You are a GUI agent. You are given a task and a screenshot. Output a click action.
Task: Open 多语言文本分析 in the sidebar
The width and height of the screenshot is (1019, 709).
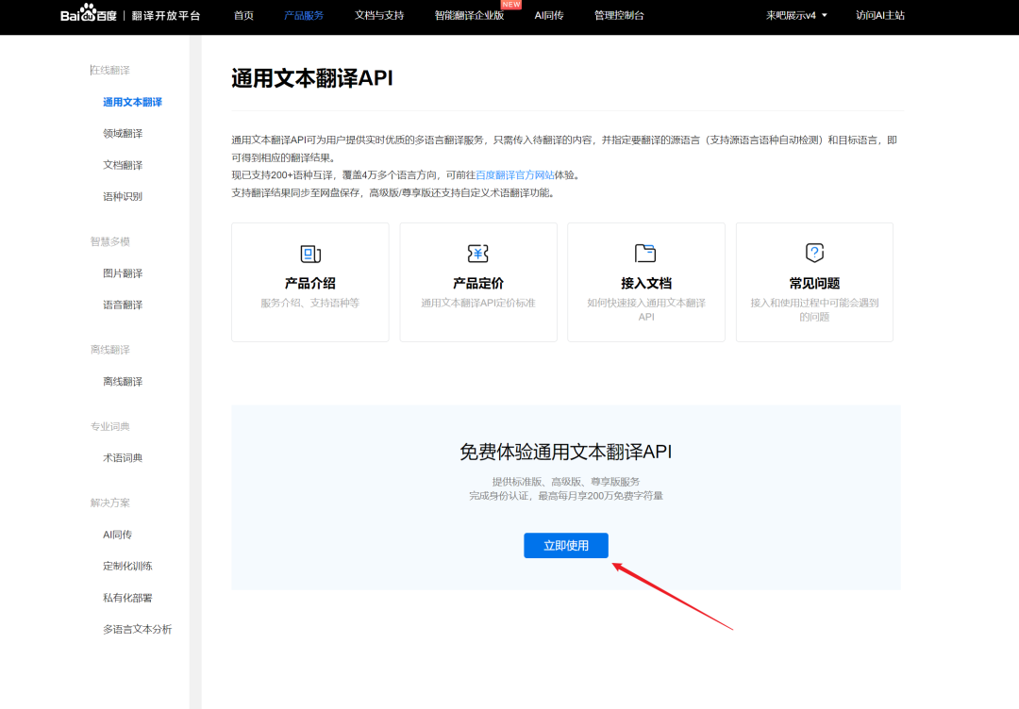138,629
